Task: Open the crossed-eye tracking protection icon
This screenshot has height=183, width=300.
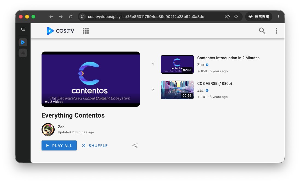Action: tap(227, 17)
